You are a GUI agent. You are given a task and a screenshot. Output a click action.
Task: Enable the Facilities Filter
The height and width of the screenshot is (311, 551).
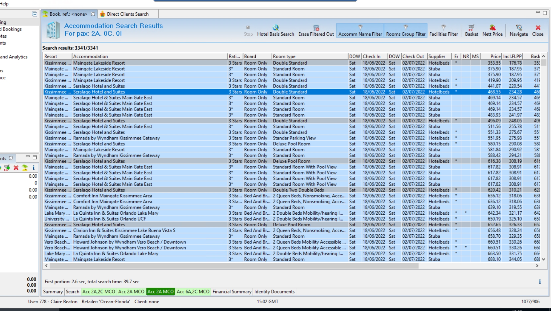[443, 30]
